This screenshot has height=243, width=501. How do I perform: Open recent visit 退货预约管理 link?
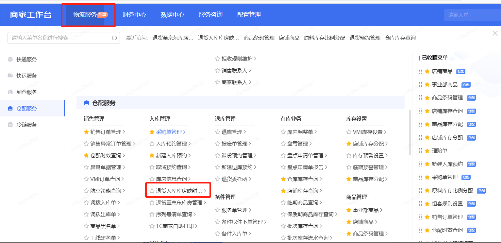pos(365,38)
